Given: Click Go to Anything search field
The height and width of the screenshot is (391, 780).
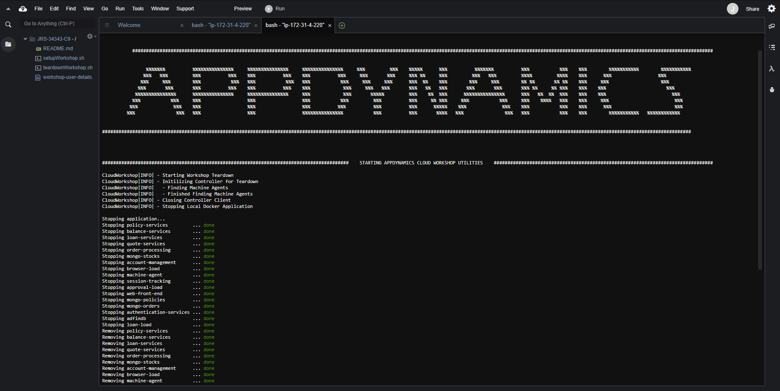Looking at the screenshot, I should point(57,24).
